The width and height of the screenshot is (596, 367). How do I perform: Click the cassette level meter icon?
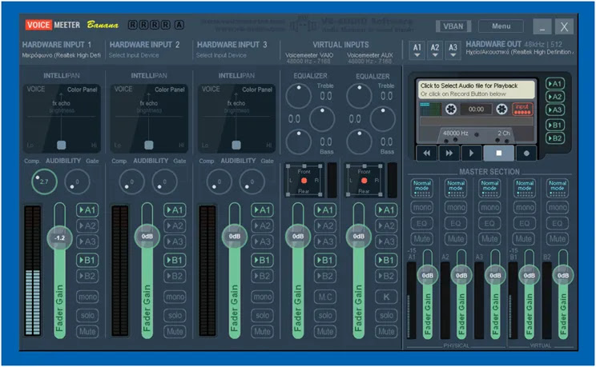430,110
